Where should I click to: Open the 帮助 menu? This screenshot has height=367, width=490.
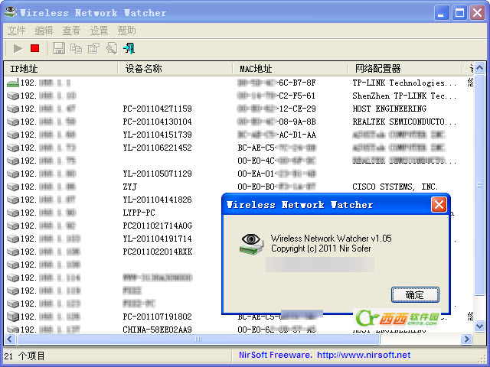[x=126, y=31]
